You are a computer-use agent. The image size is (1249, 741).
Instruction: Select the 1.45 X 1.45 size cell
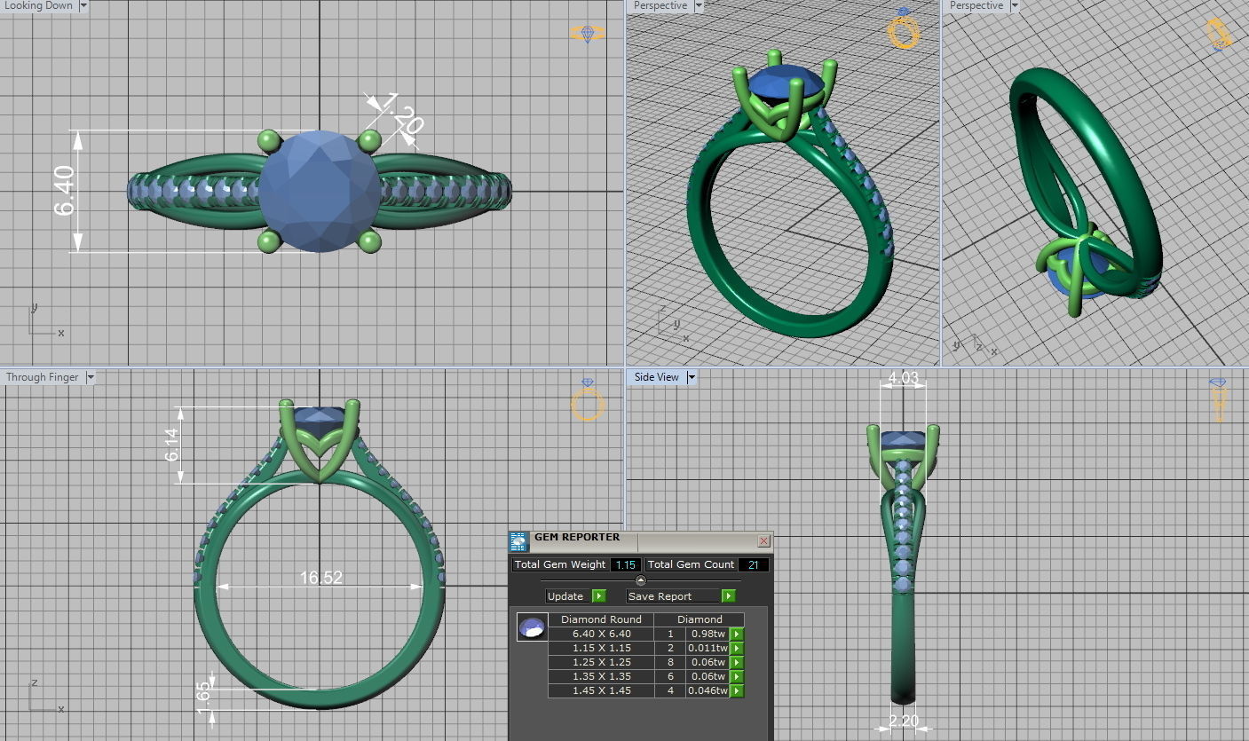point(601,690)
